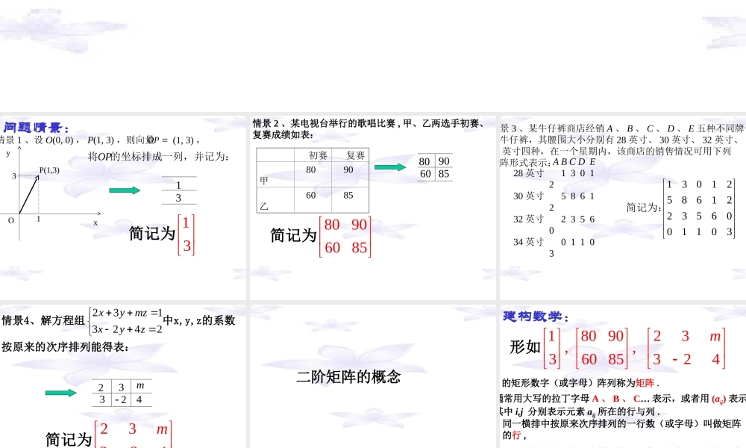
Task: Click the 问题情景 heading text
Action: coord(37,128)
